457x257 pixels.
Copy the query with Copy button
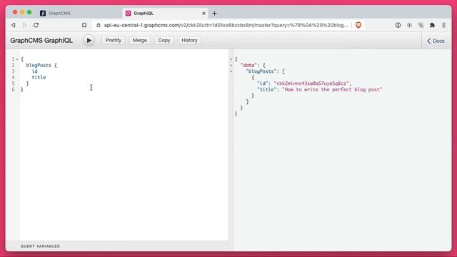click(164, 40)
